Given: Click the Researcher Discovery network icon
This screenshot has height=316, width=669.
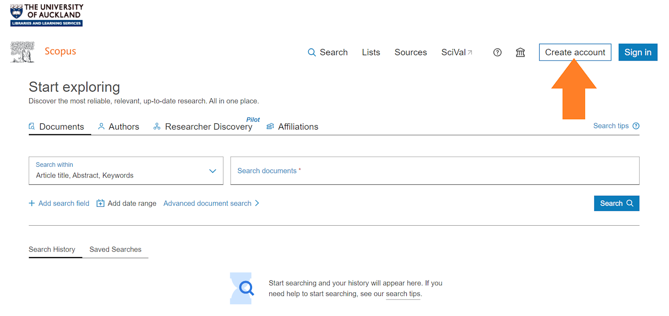Looking at the screenshot, I should [157, 126].
